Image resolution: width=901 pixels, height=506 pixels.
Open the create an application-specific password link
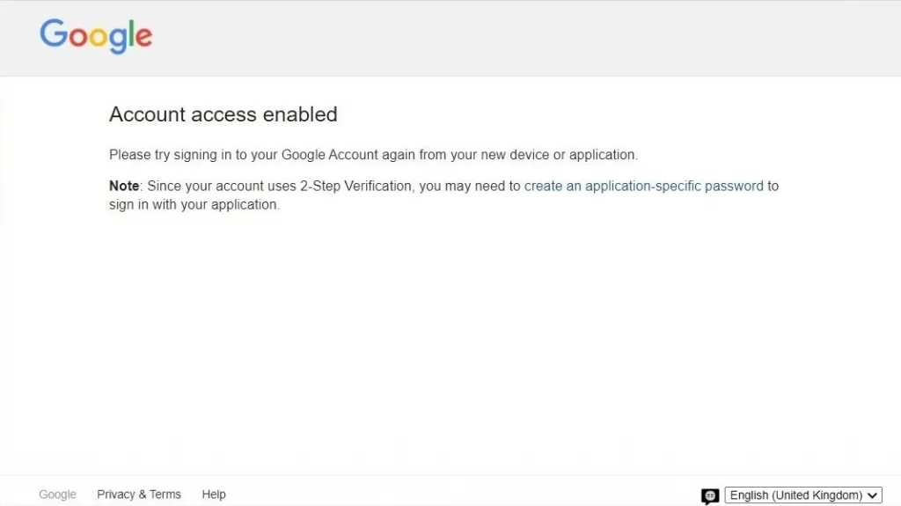tap(643, 186)
